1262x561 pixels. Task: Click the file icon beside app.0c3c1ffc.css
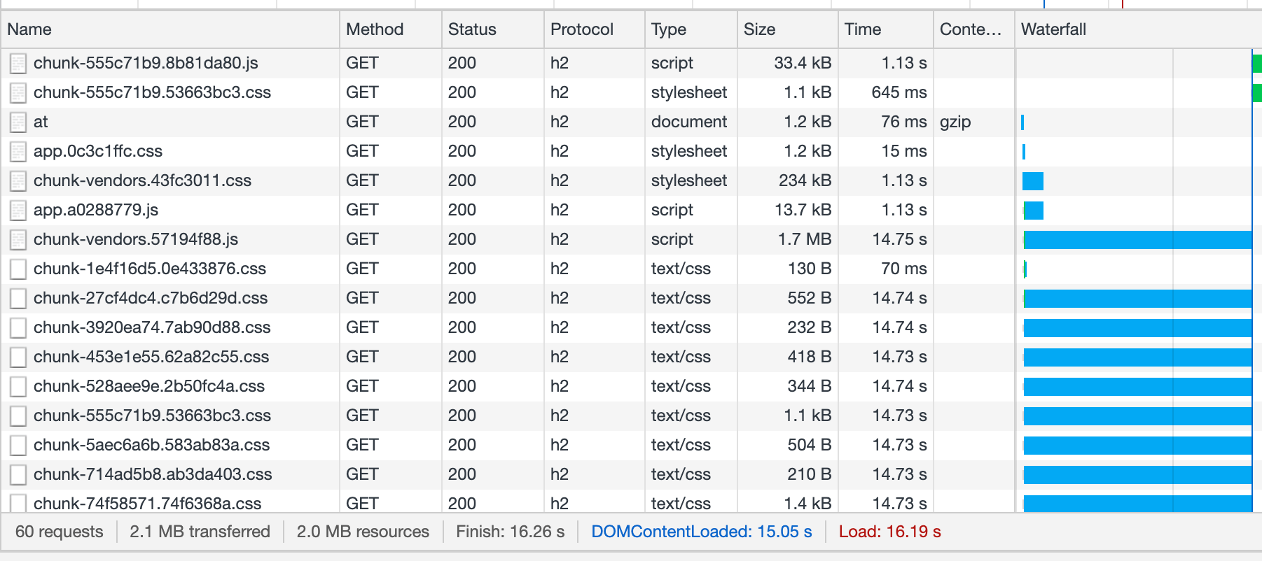(18, 152)
